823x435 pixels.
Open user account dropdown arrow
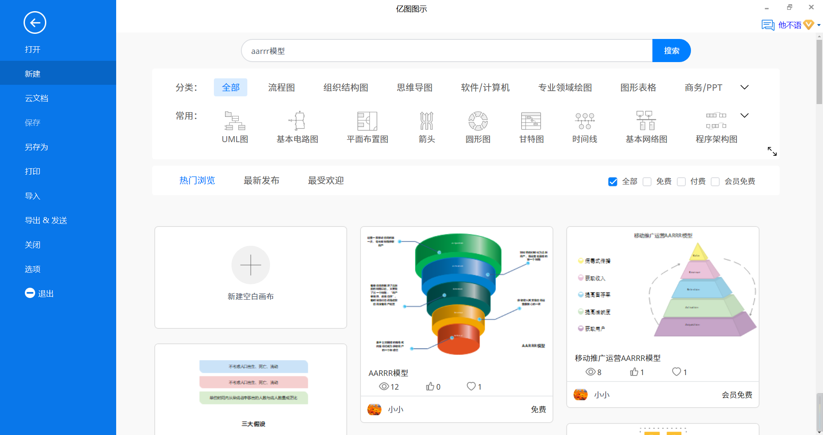pyautogui.click(x=819, y=25)
